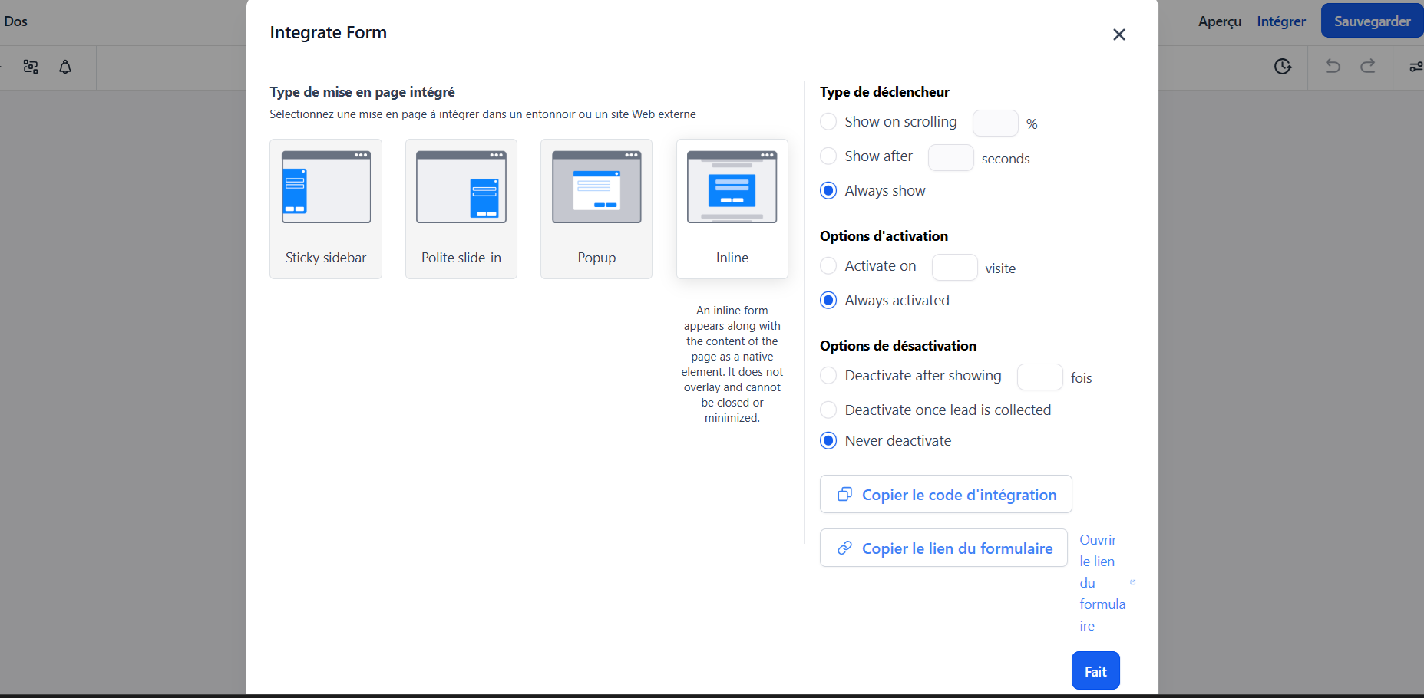Open Ouvrir le lien du formulaire link
The image size is (1424, 698).
[1102, 583]
